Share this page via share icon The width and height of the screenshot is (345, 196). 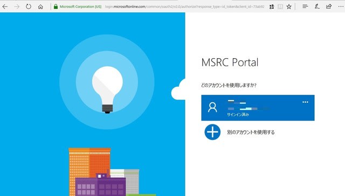coord(329,6)
